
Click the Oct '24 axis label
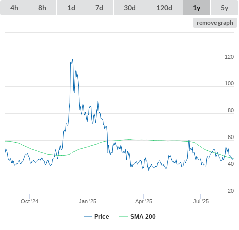click(29, 201)
